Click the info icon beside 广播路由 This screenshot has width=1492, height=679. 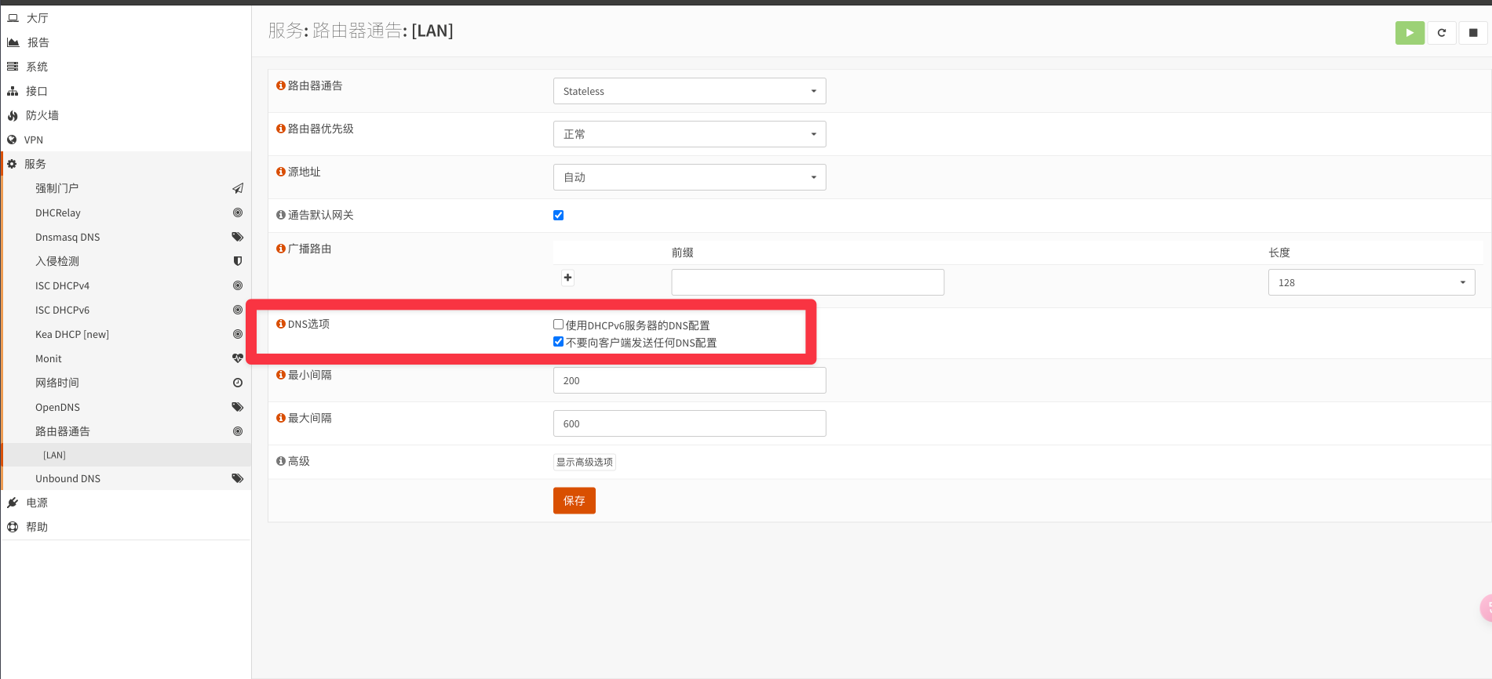point(280,249)
